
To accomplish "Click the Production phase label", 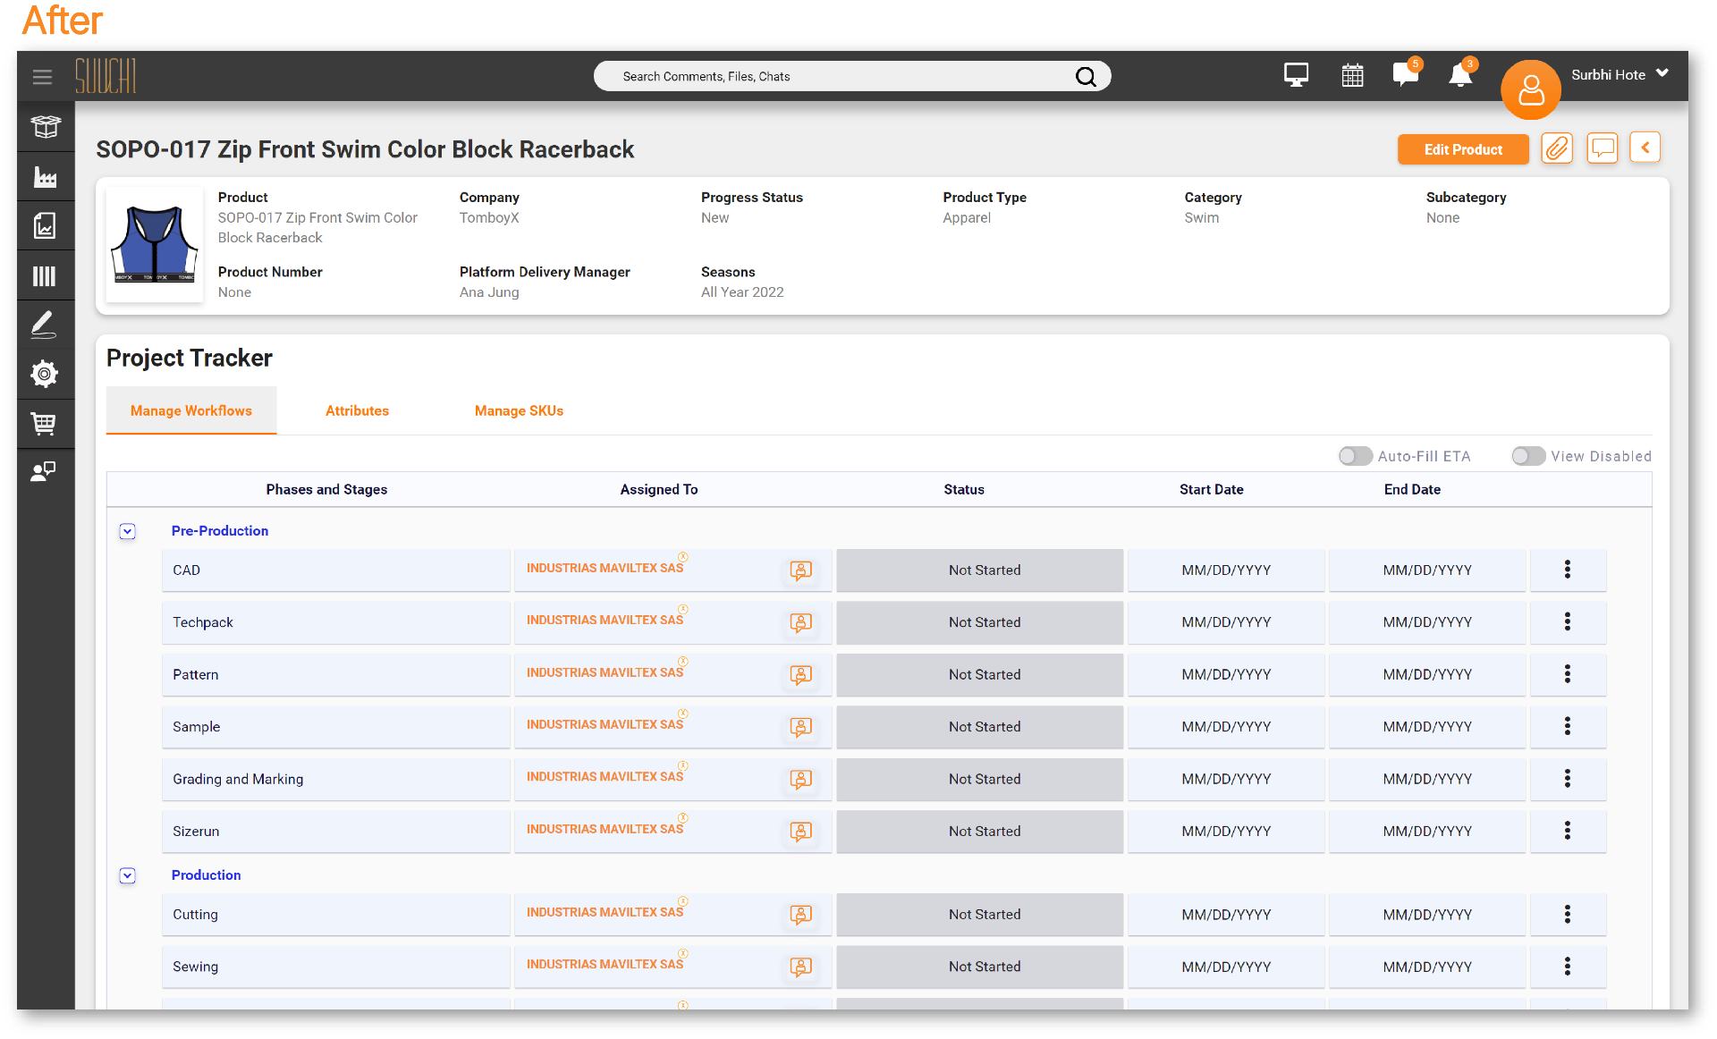I will [x=206, y=875].
